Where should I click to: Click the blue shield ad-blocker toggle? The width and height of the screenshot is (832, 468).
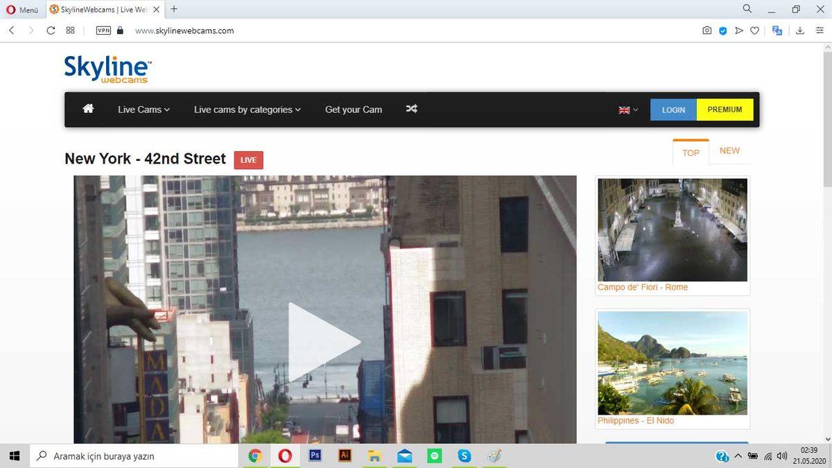tap(722, 31)
